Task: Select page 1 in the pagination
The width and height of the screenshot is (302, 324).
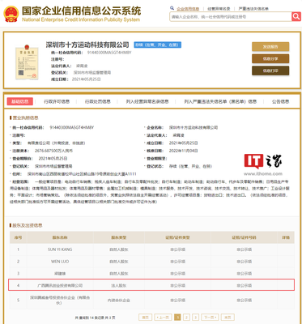Action: point(177,318)
